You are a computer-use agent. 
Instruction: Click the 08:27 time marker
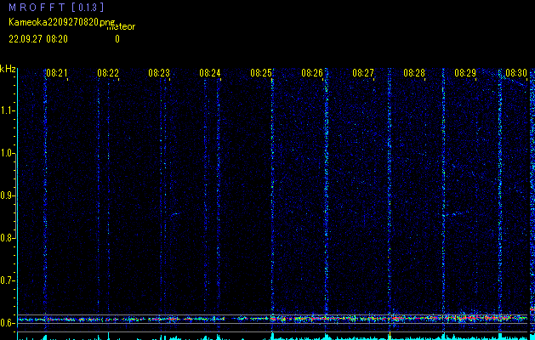[363, 73]
